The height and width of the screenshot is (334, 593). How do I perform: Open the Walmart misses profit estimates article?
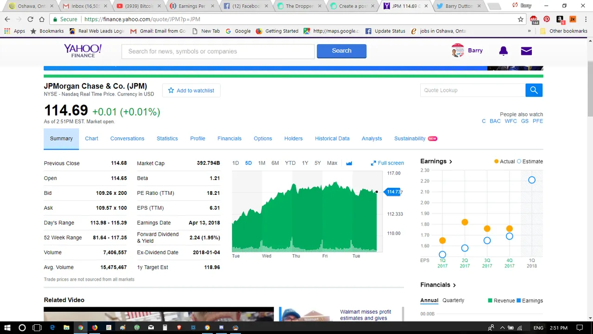[366, 315]
